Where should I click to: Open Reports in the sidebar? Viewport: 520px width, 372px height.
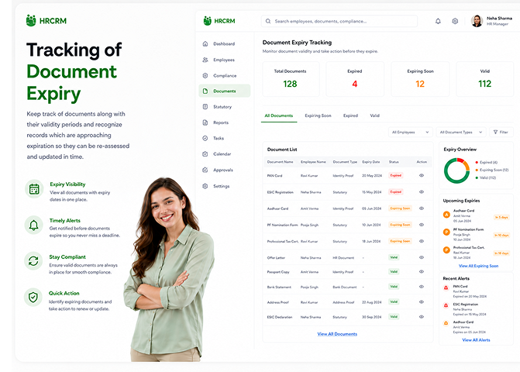[225, 122]
